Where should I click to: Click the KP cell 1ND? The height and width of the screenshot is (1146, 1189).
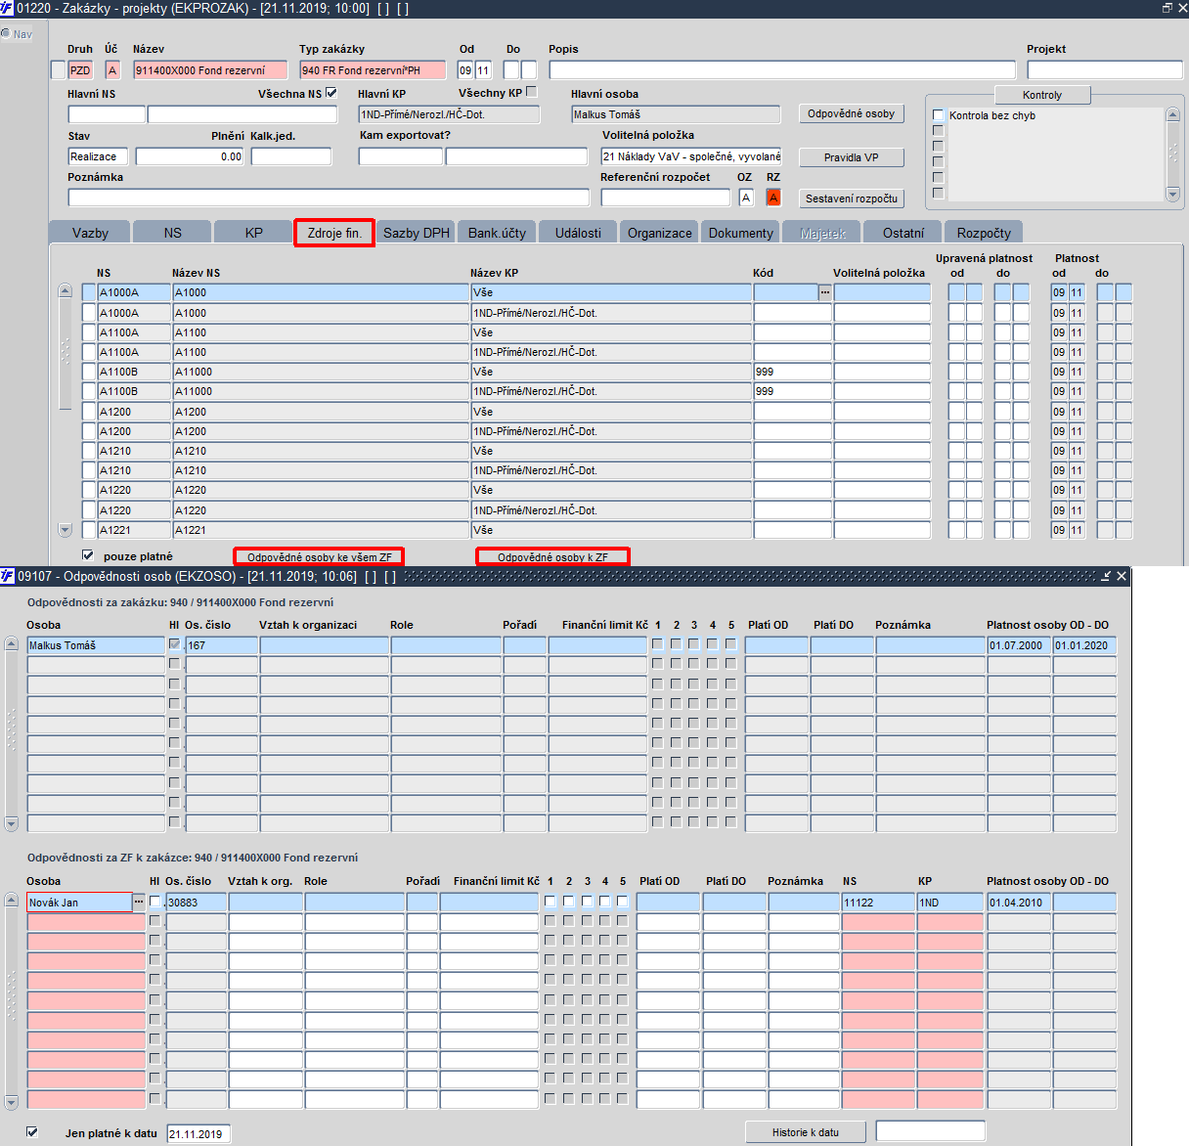point(950,903)
